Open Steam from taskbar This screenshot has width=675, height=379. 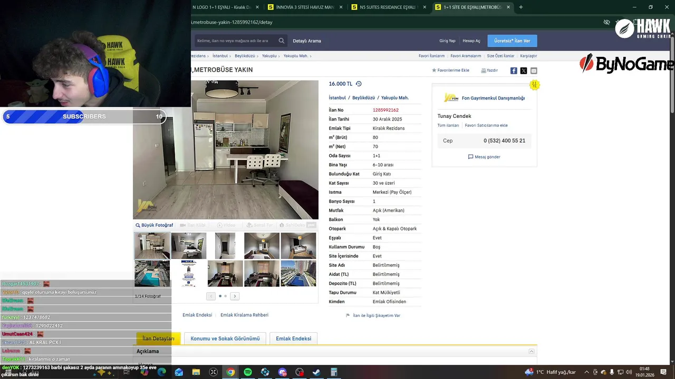click(x=316, y=372)
